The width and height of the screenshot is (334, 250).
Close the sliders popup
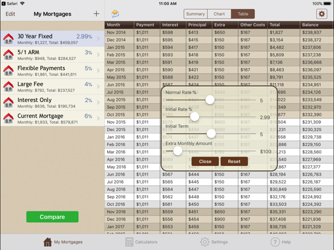click(x=205, y=161)
